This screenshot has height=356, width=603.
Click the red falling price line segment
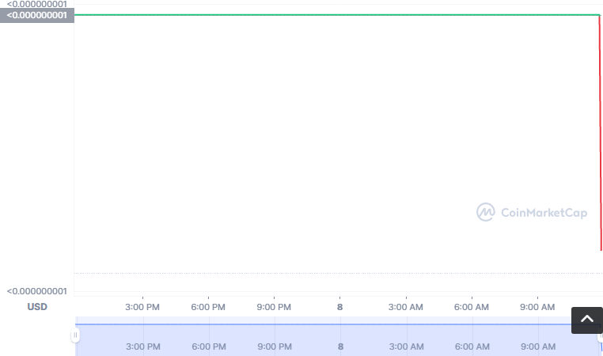pyautogui.click(x=601, y=134)
